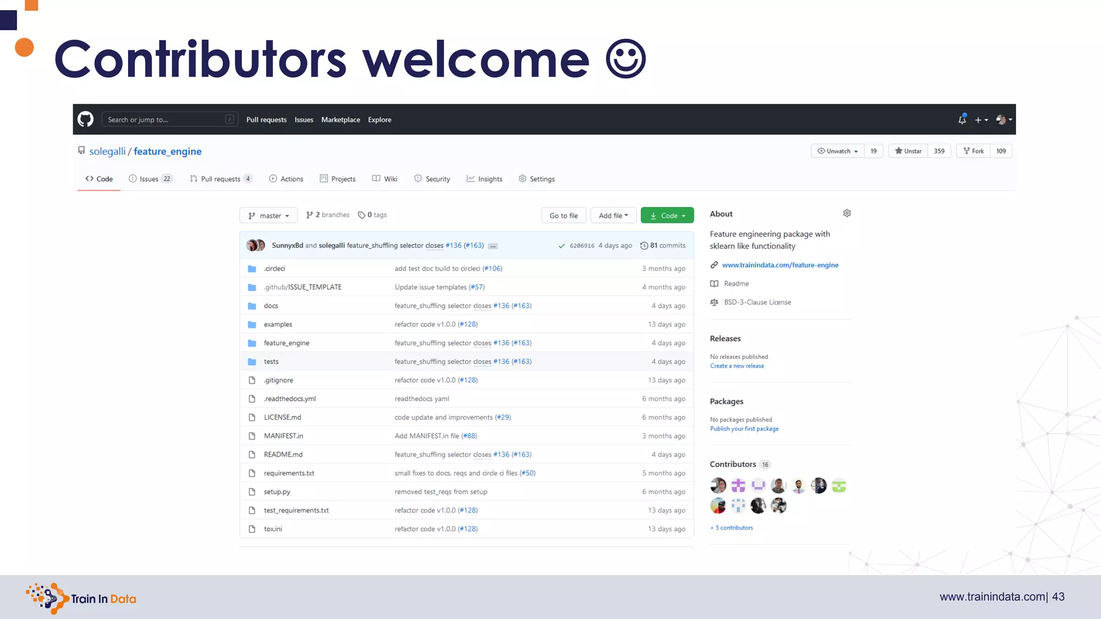Open the Unwatch dropdown
1101x619 pixels.
point(838,151)
